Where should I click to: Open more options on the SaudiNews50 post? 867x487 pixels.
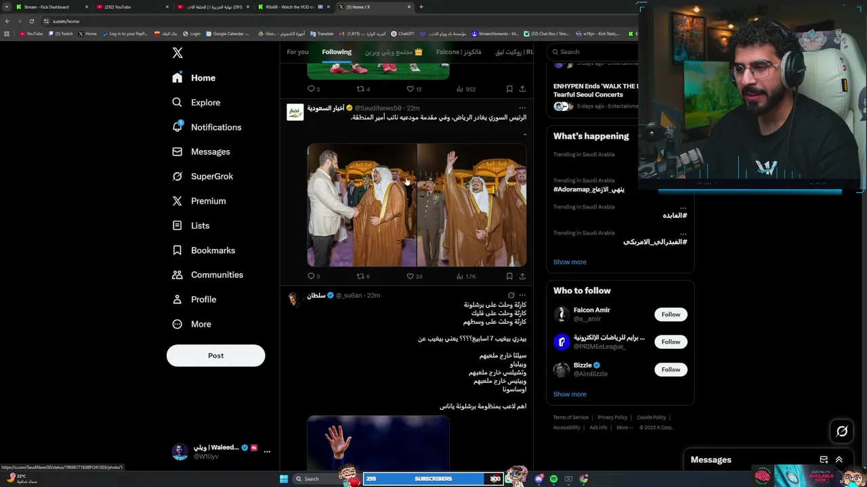[x=522, y=108]
